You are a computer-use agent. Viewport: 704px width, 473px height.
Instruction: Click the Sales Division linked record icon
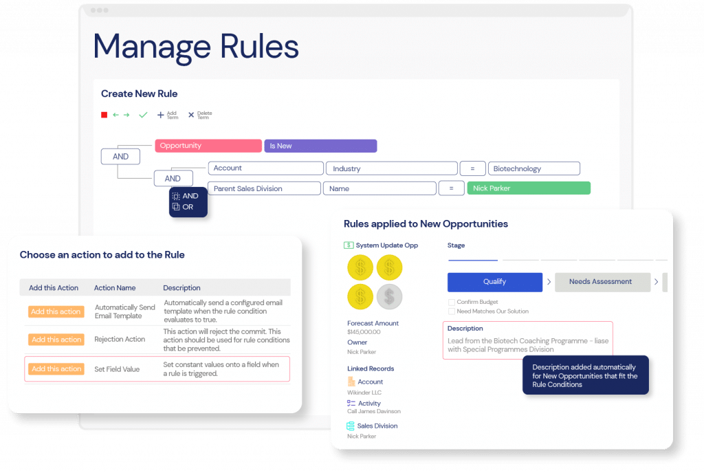[351, 426]
